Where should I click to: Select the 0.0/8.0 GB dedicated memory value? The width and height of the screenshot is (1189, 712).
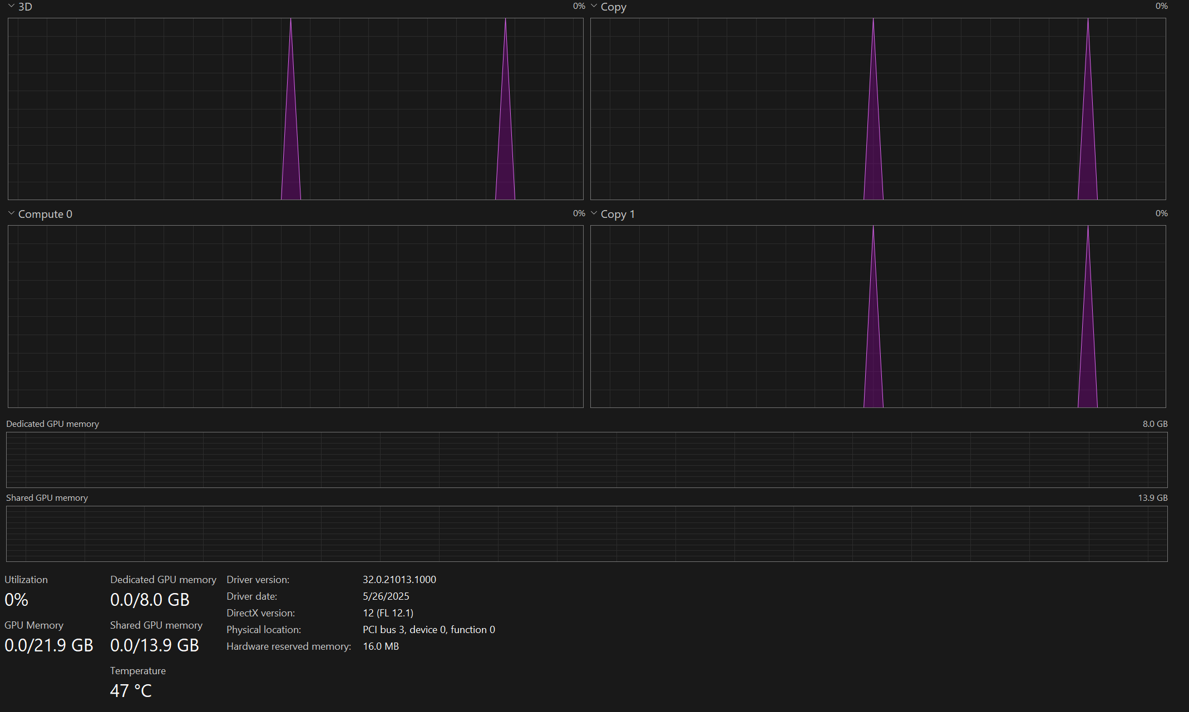150,600
